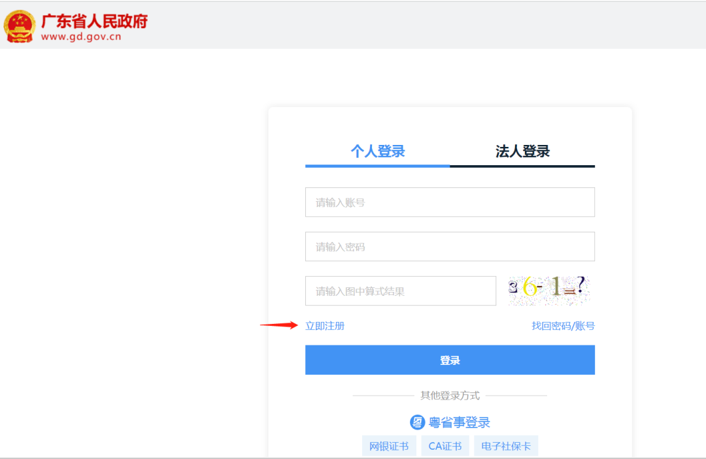This screenshot has height=459, width=706.
Task: Focus the 请输入账号 account field
Action: (450, 202)
